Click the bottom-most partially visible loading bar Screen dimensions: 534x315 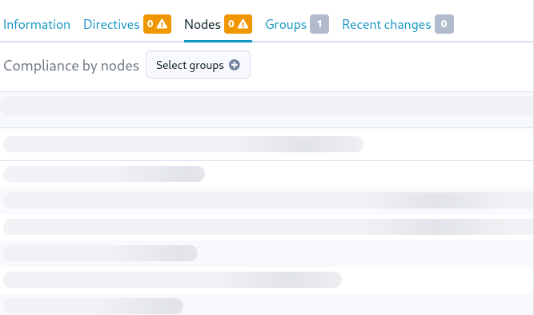tap(93, 306)
